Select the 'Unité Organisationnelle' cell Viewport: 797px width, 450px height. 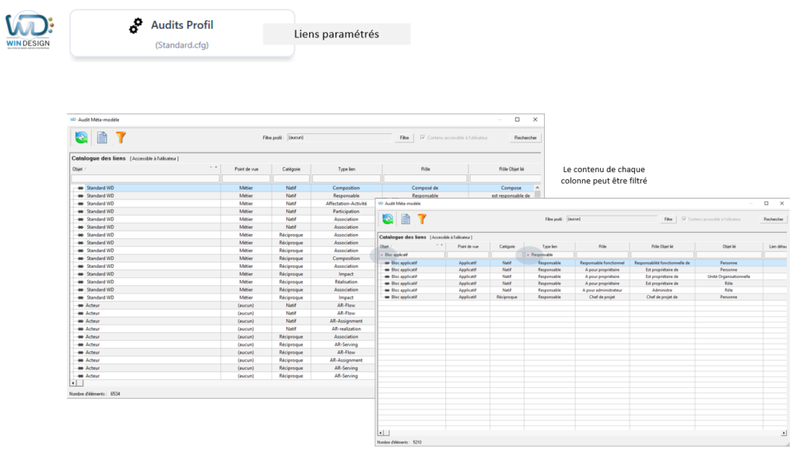tap(729, 276)
